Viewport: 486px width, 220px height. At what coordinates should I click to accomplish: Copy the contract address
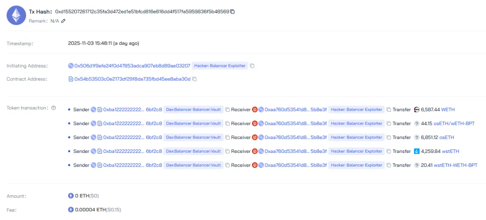[x=194, y=79]
